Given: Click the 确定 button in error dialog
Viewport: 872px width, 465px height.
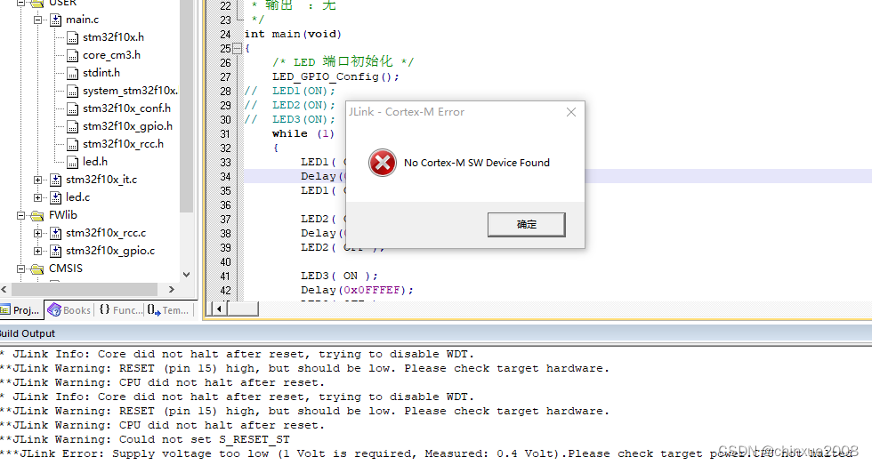Looking at the screenshot, I should tap(526, 224).
